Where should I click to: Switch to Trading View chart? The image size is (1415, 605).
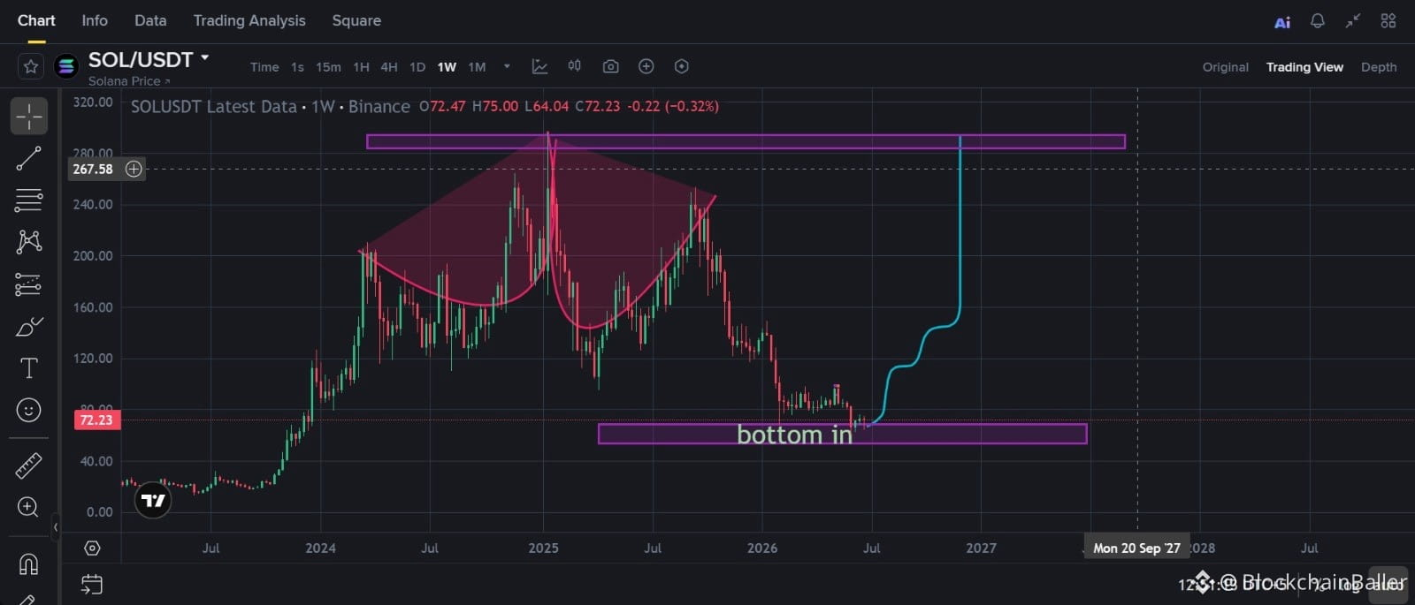click(x=1304, y=67)
